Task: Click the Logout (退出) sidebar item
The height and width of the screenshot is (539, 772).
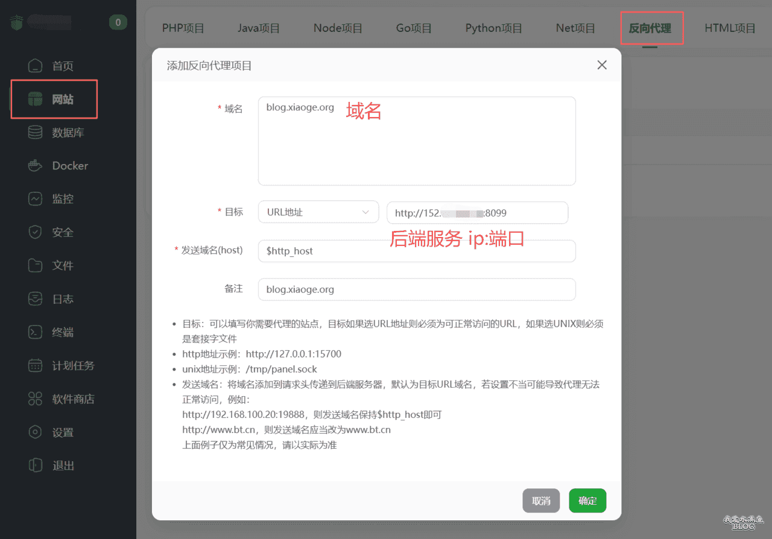Action: point(63,465)
